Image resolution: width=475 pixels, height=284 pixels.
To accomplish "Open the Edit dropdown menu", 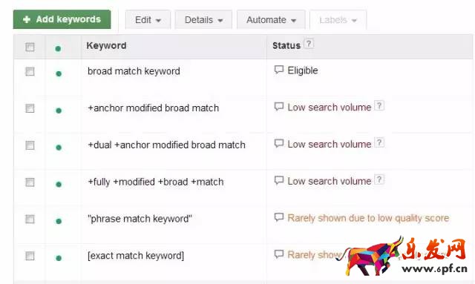I will [148, 20].
